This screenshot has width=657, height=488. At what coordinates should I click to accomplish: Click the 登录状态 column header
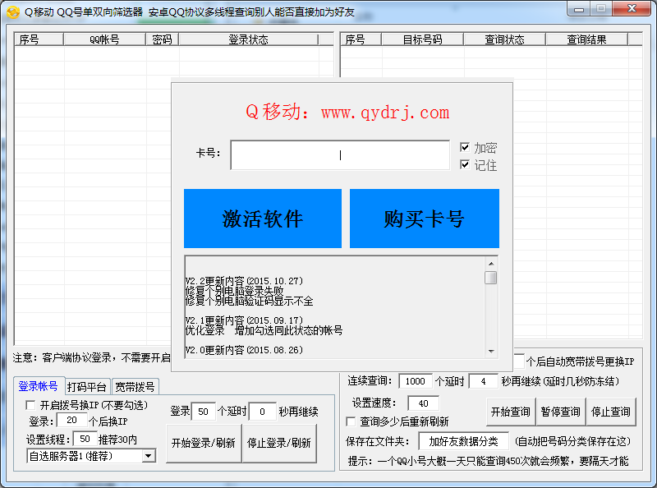(249, 39)
